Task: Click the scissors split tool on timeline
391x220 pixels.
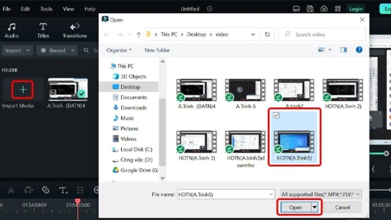Action: (x=11, y=190)
